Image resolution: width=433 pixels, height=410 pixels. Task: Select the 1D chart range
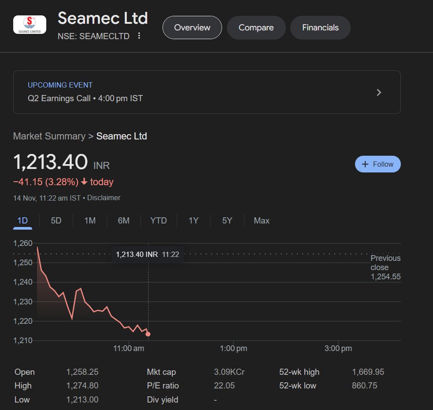coord(22,220)
